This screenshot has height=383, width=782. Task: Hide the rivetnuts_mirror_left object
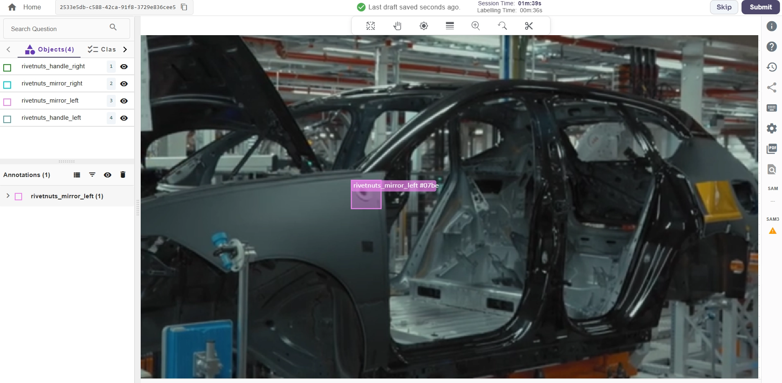pos(124,101)
